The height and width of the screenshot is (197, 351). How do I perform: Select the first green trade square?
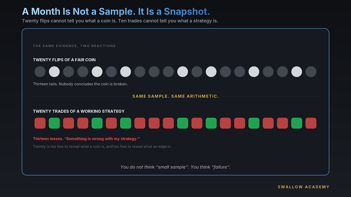tap(54, 123)
